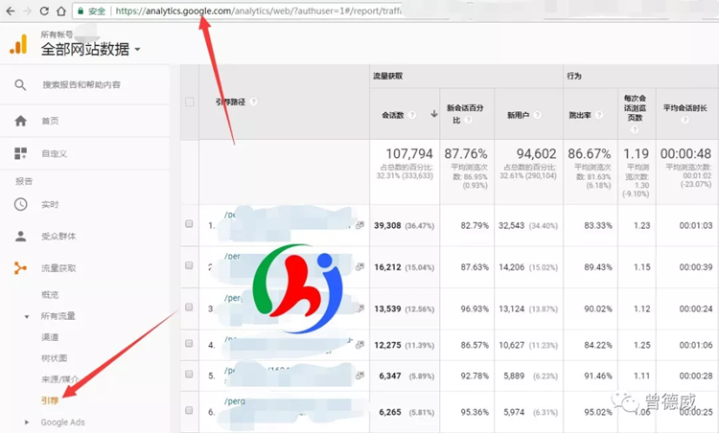Check the checkbox for row 4
This screenshot has width=719, height=433.
tap(189, 343)
